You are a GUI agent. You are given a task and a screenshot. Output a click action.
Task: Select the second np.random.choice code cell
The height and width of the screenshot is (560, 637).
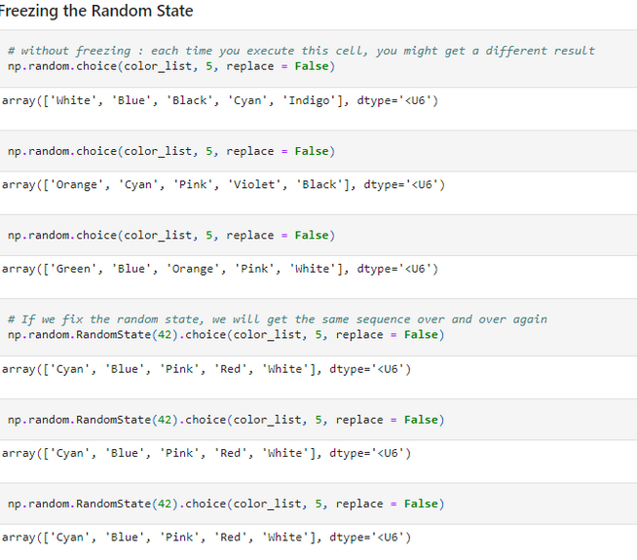[x=318, y=151]
